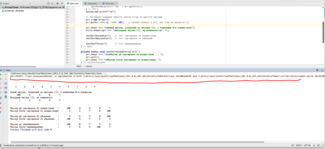
Task: Click the Project panel horizontal scrollbar
Action: pyautogui.click(x=18, y=66)
